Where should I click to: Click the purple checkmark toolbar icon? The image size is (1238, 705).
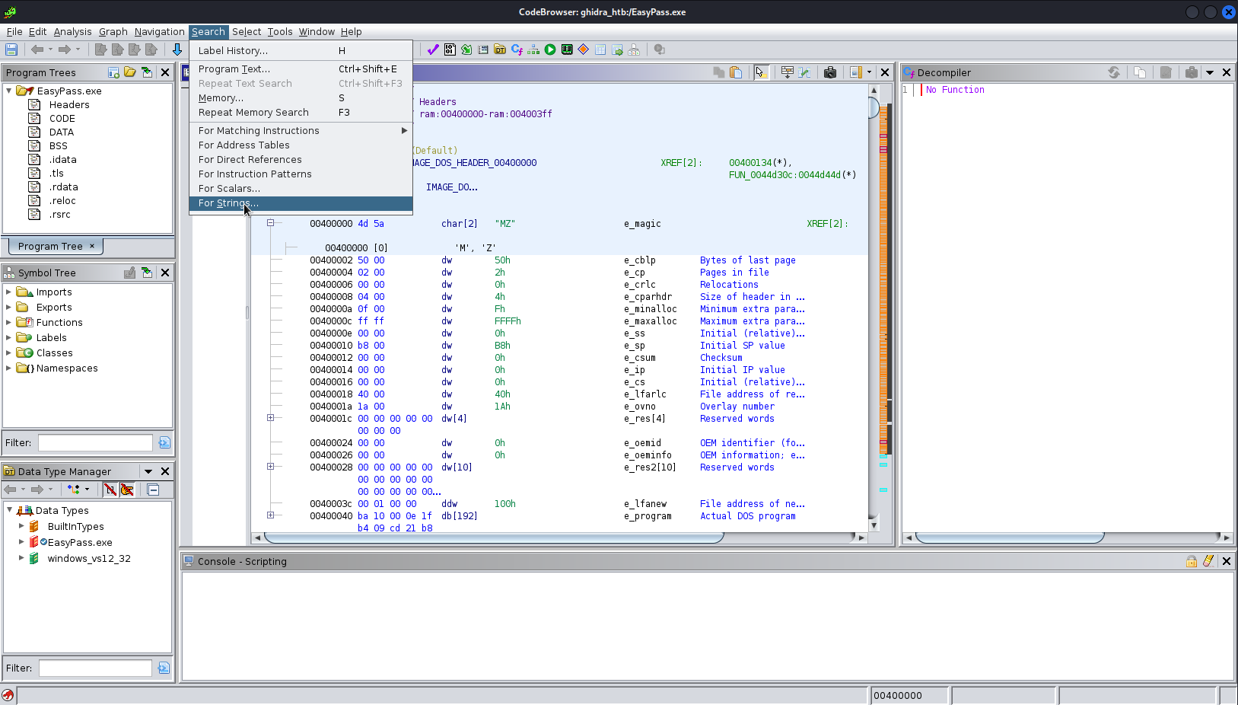pyautogui.click(x=433, y=49)
